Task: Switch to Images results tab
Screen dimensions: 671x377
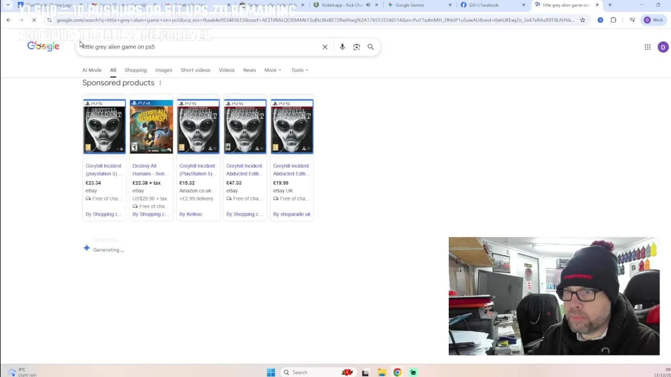Action: (x=164, y=70)
